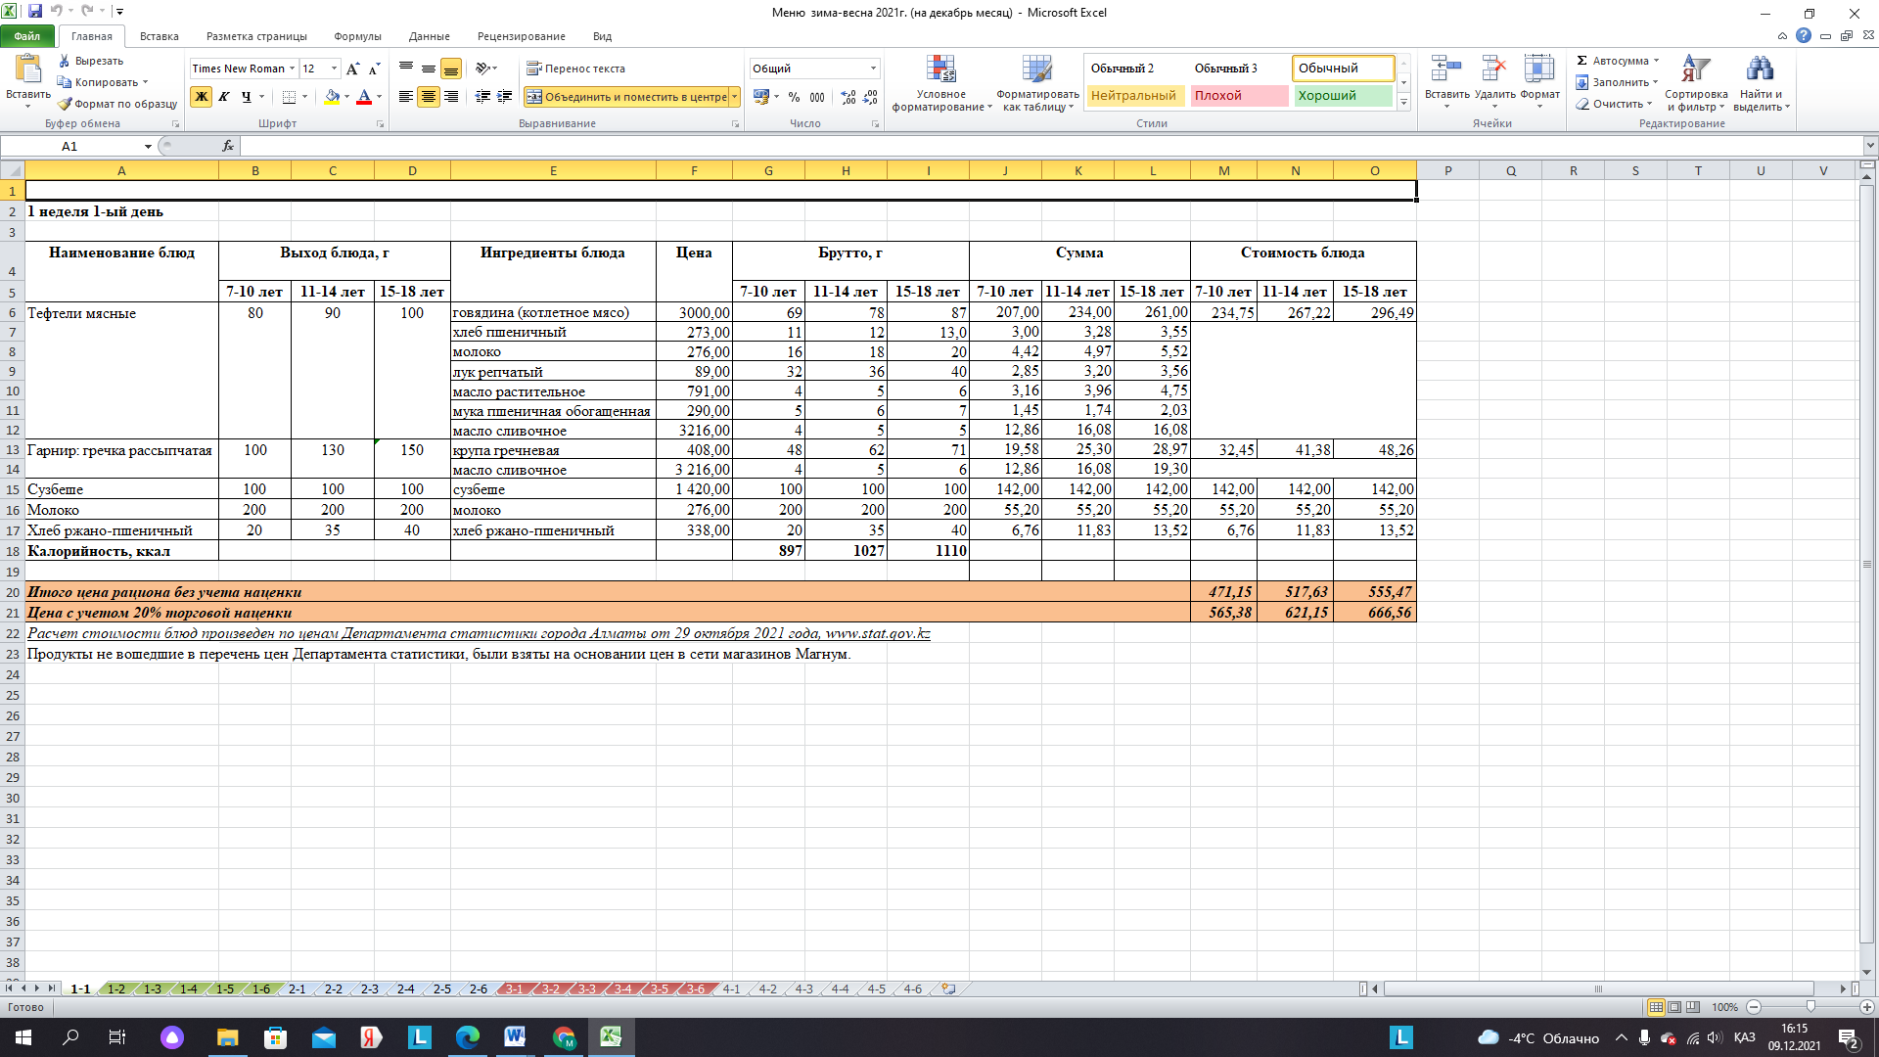Switch to Page Break Preview view icon
1879x1057 pixels.
click(1692, 1007)
